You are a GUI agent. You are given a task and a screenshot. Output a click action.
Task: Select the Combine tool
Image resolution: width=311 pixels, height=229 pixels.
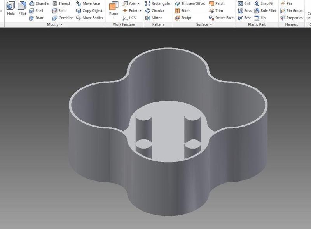coord(63,18)
